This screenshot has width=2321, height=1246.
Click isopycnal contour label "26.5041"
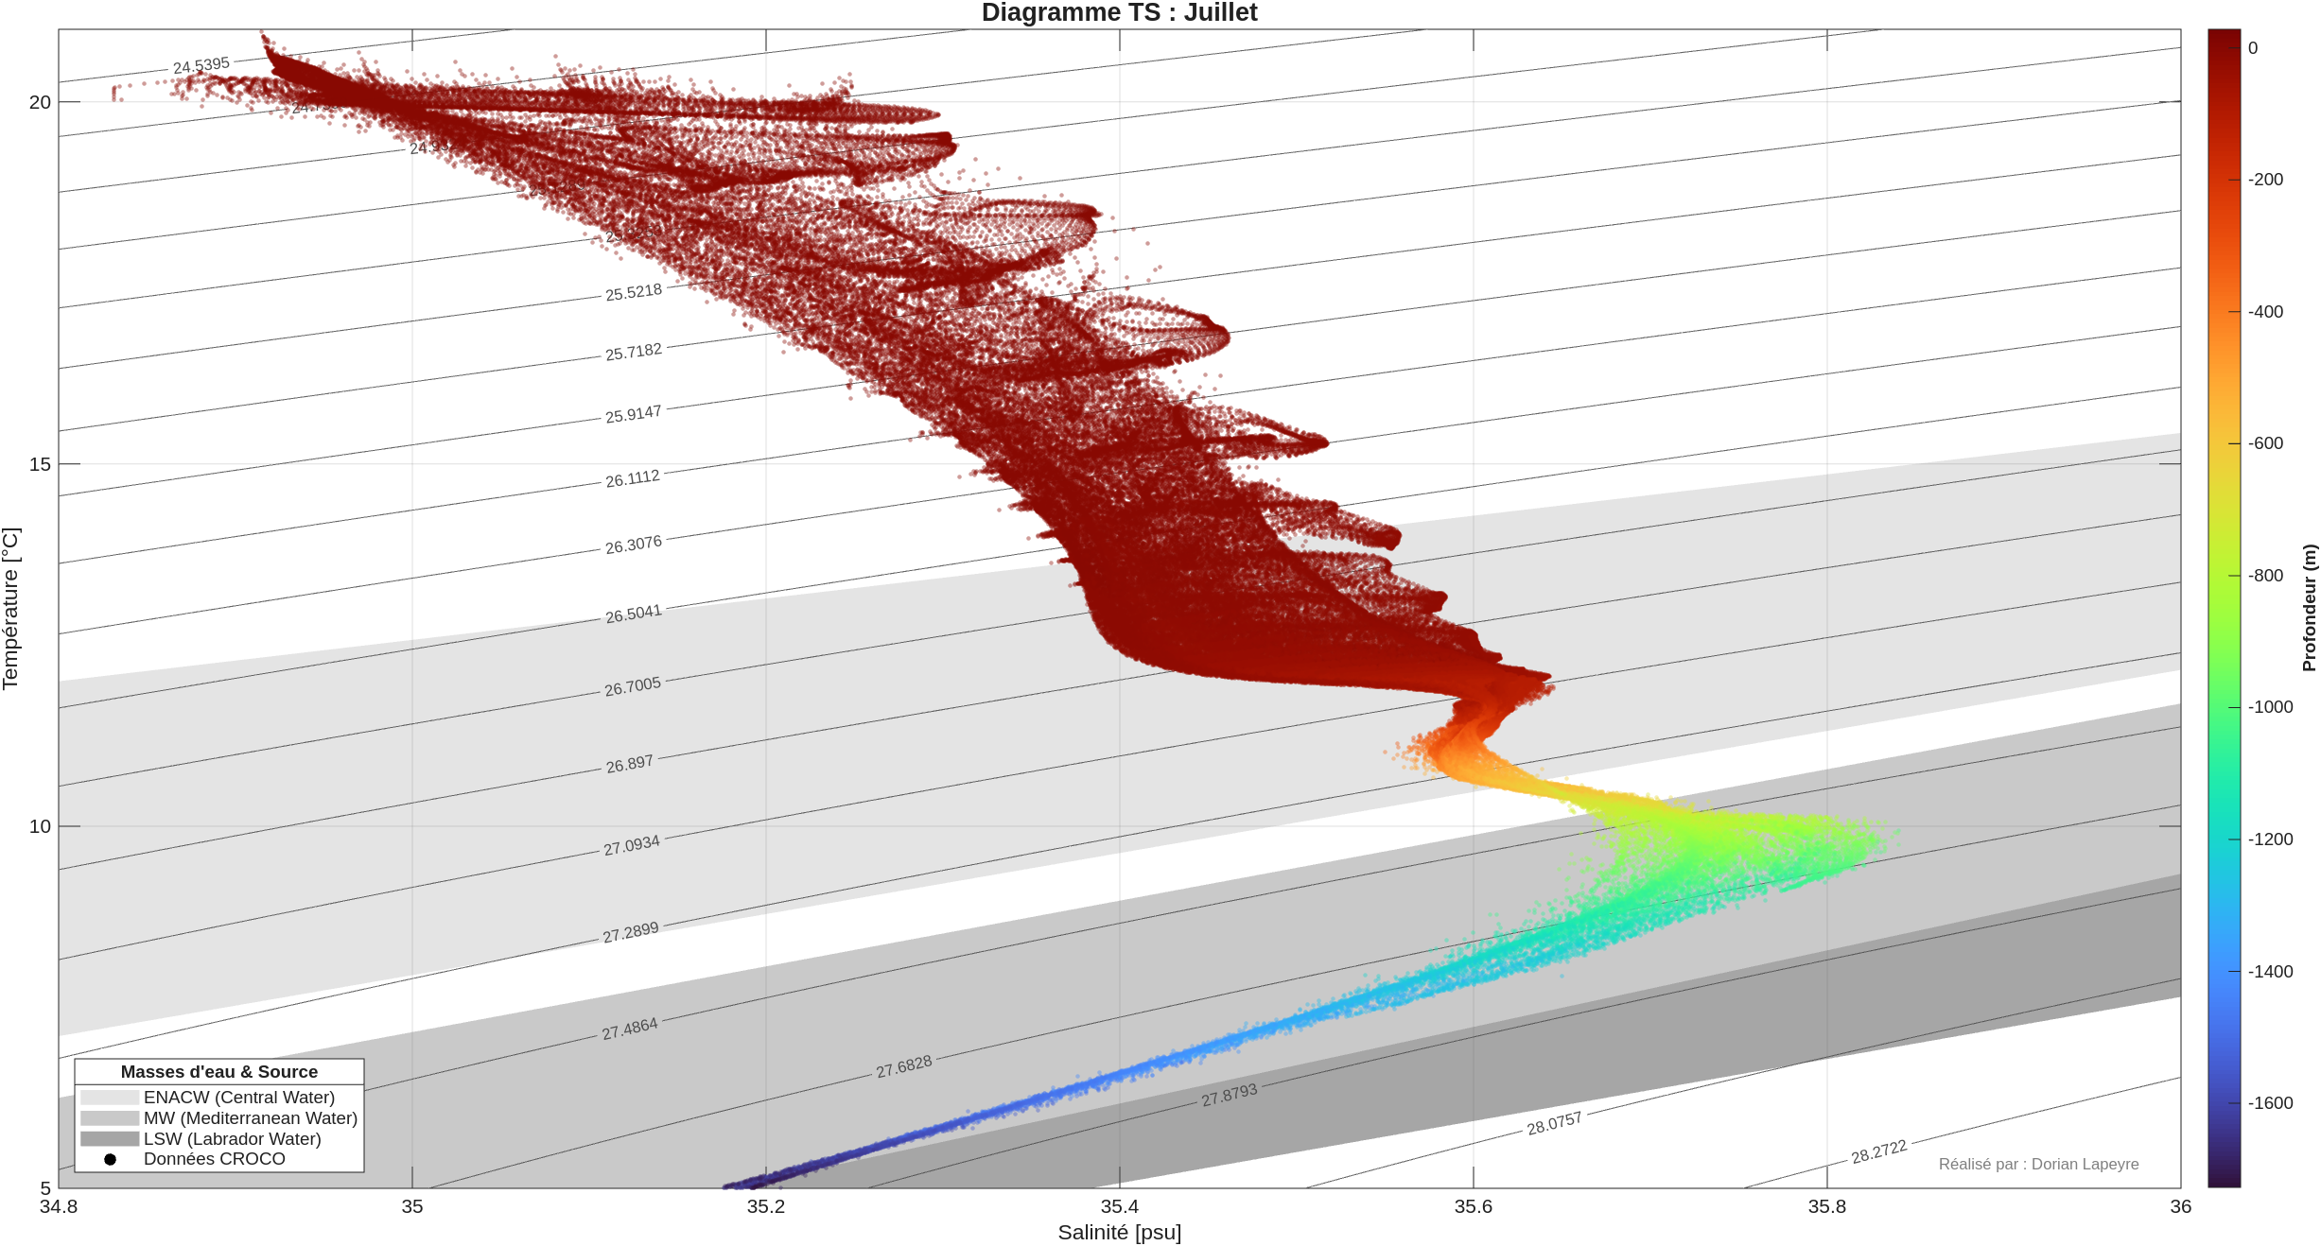(634, 614)
